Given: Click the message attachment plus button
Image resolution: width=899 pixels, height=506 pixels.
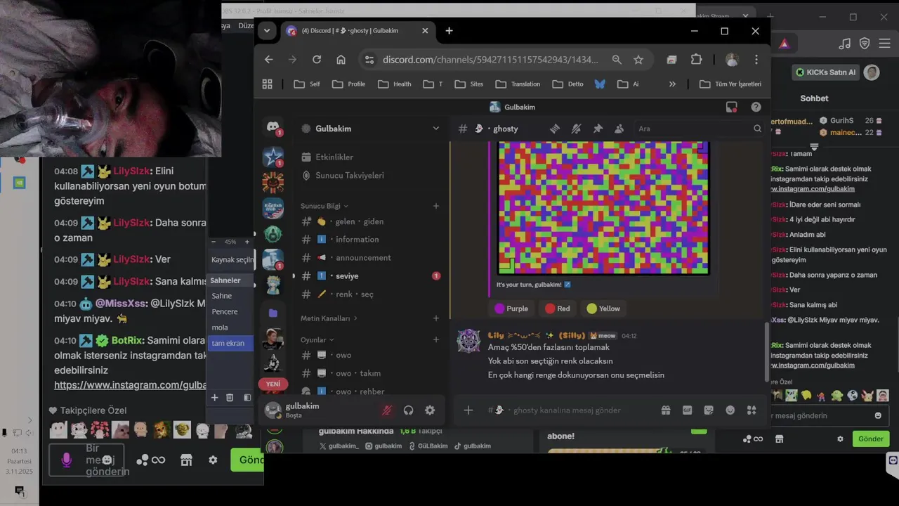Looking at the screenshot, I should (468, 410).
